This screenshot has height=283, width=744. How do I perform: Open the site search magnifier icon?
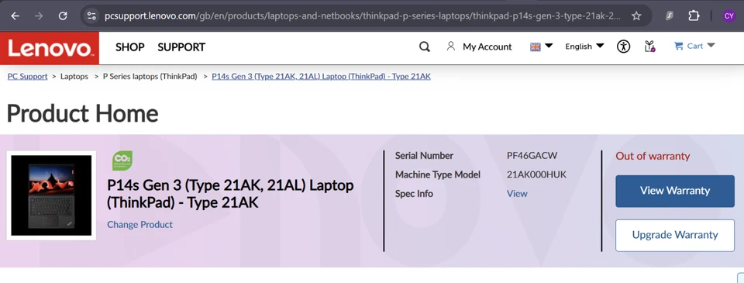[425, 47]
